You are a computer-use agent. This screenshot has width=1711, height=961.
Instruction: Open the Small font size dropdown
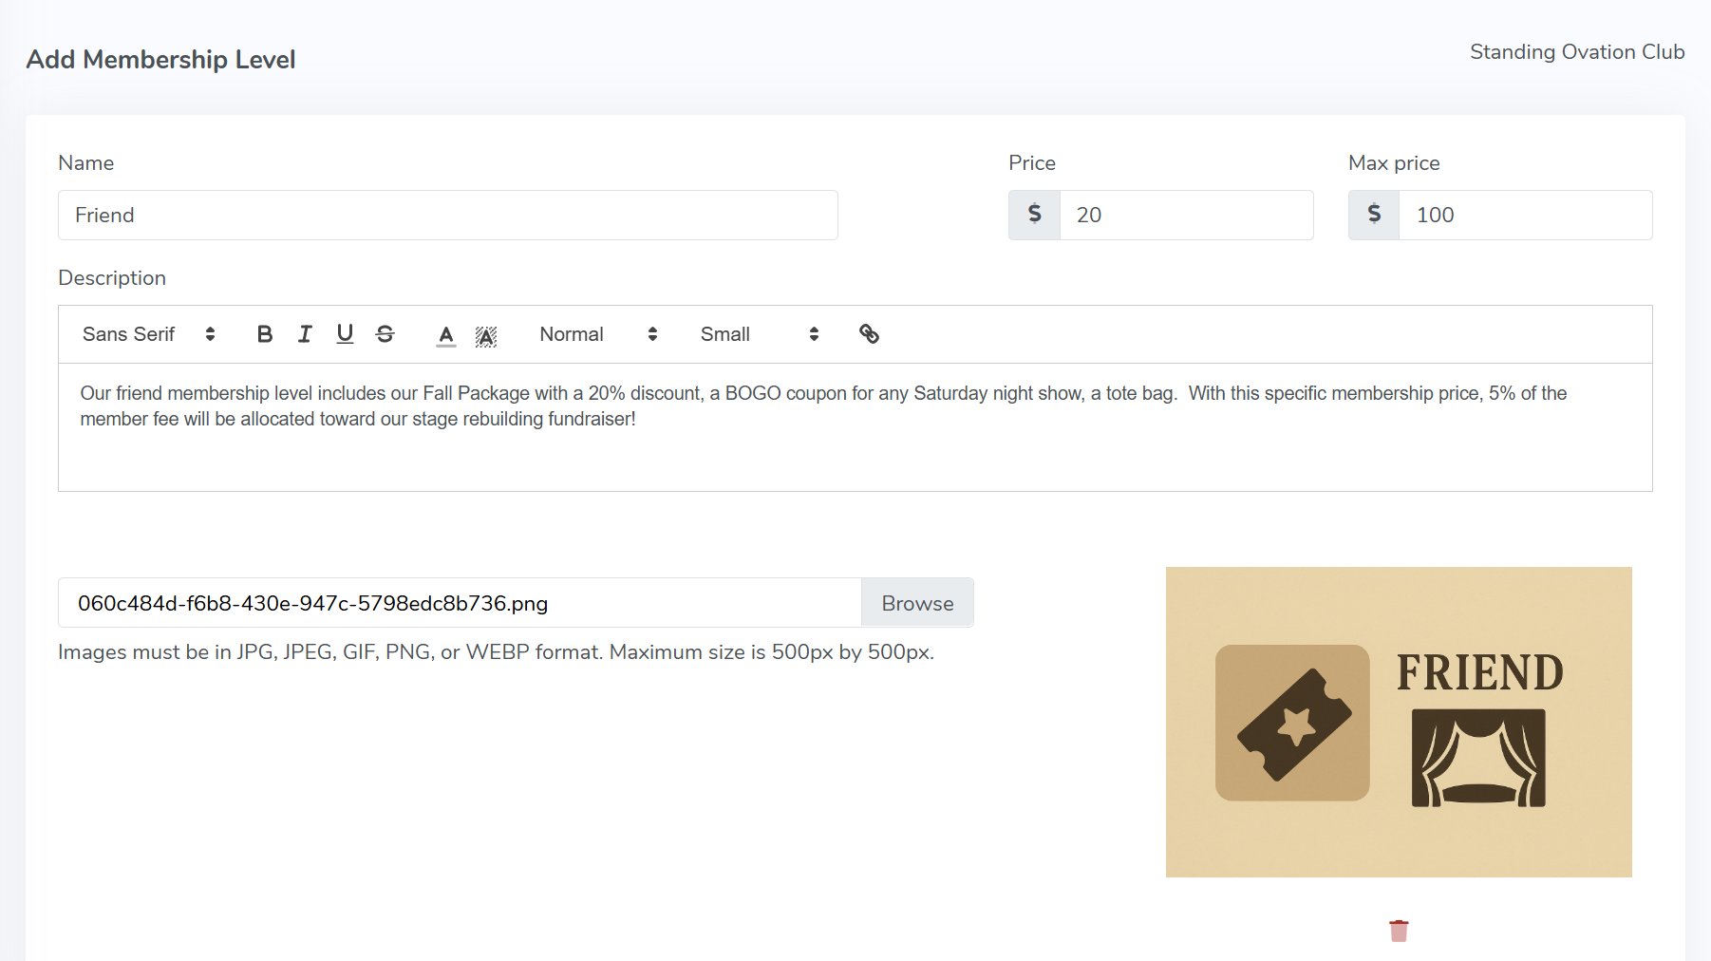[760, 334]
